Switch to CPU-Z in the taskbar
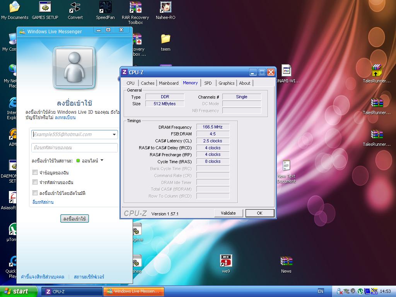This screenshot has height=297, width=396. 72,292
